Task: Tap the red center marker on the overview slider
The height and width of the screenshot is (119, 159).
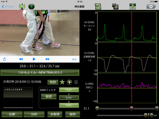Action: [149, 115]
